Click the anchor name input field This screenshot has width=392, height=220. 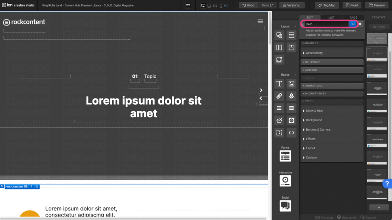[327, 24]
